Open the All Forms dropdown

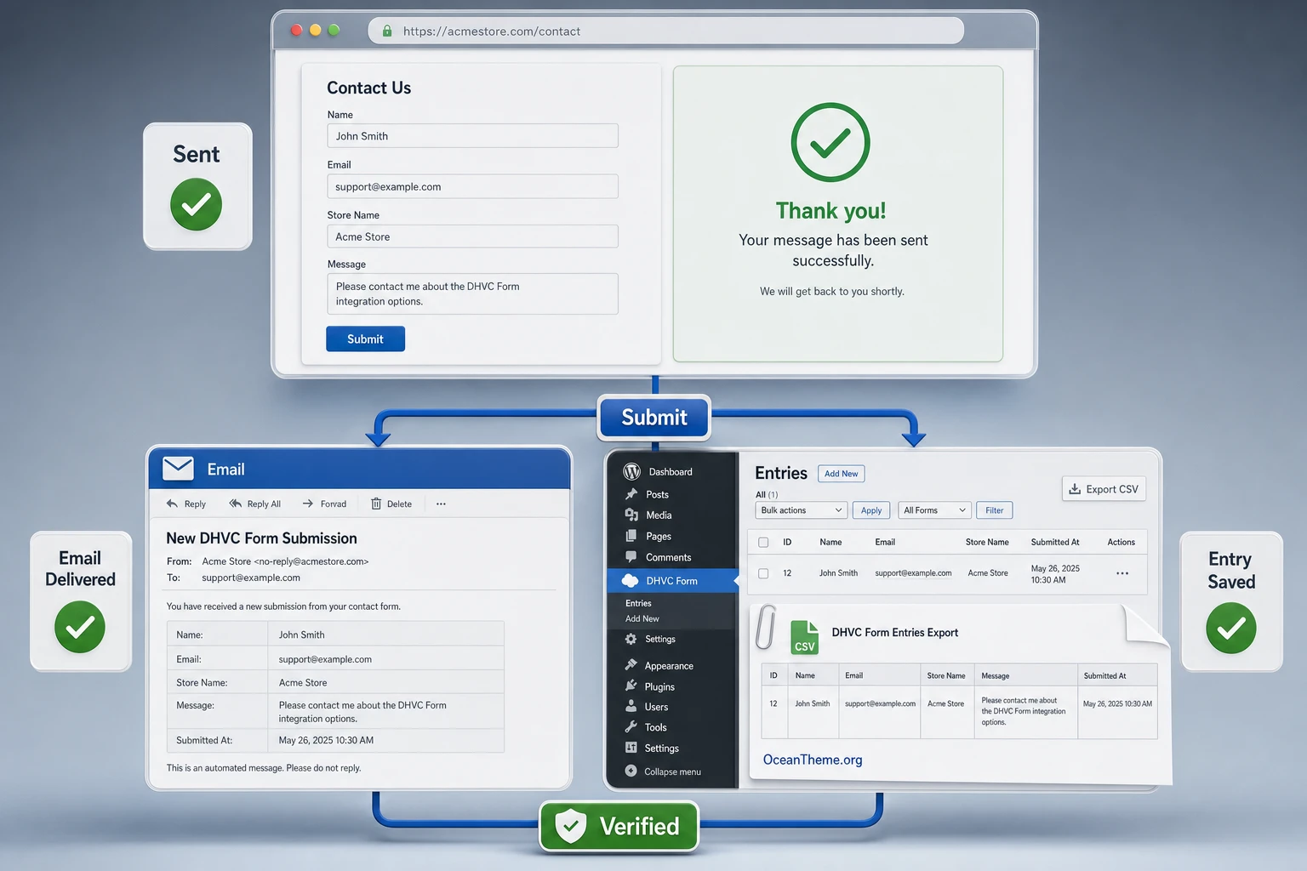click(934, 510)
